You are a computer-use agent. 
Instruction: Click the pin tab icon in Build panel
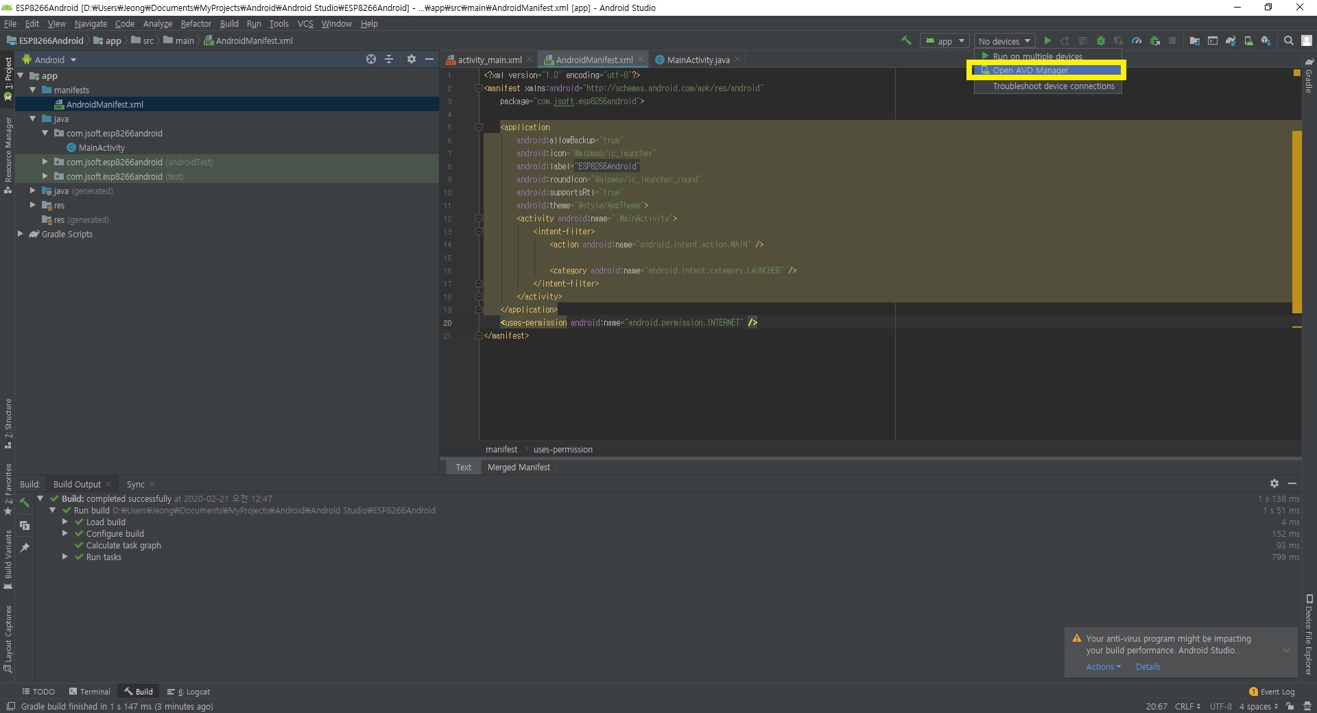[25, 548]
